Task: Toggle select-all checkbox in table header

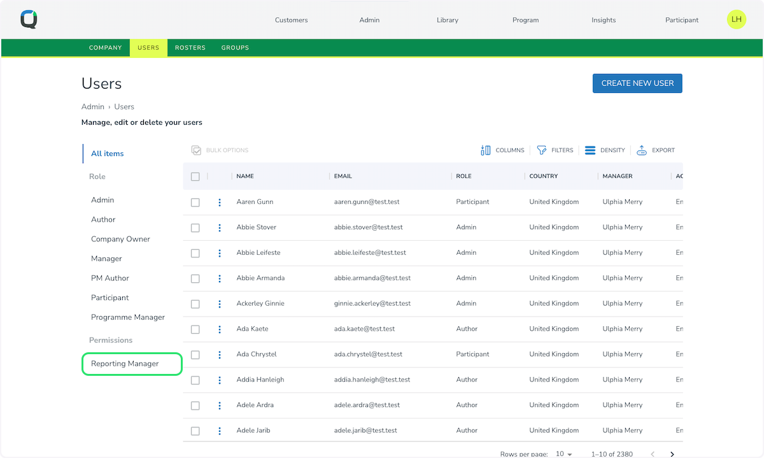Action: [195, 176]
